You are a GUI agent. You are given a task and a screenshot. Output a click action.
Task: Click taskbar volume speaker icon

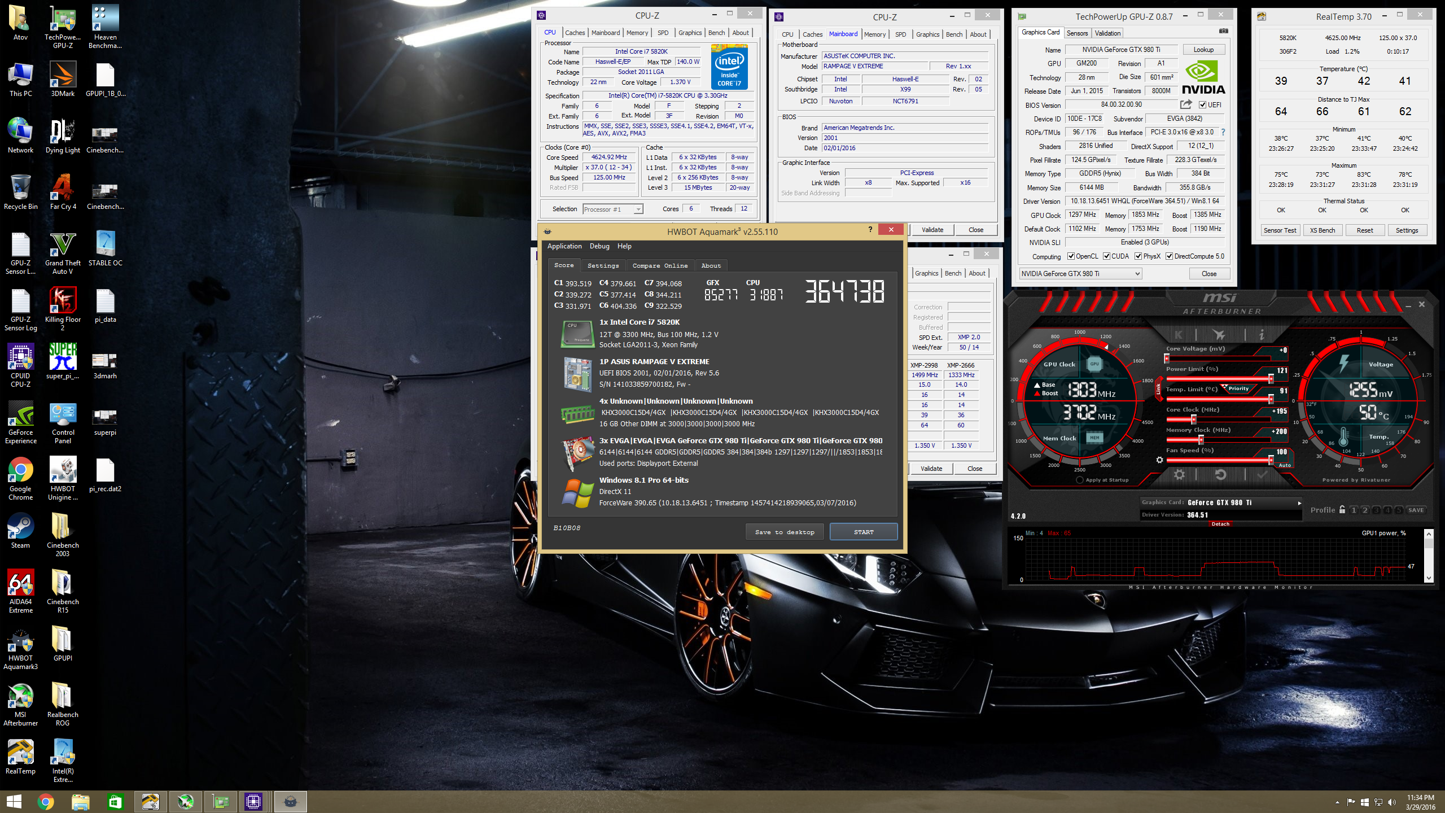coord(1391,802)
